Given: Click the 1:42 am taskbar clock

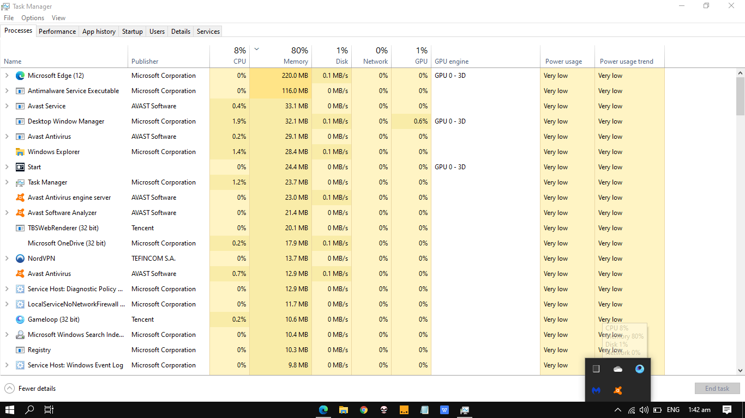Looking at the screenshot, I should click(x=700, y=410).
